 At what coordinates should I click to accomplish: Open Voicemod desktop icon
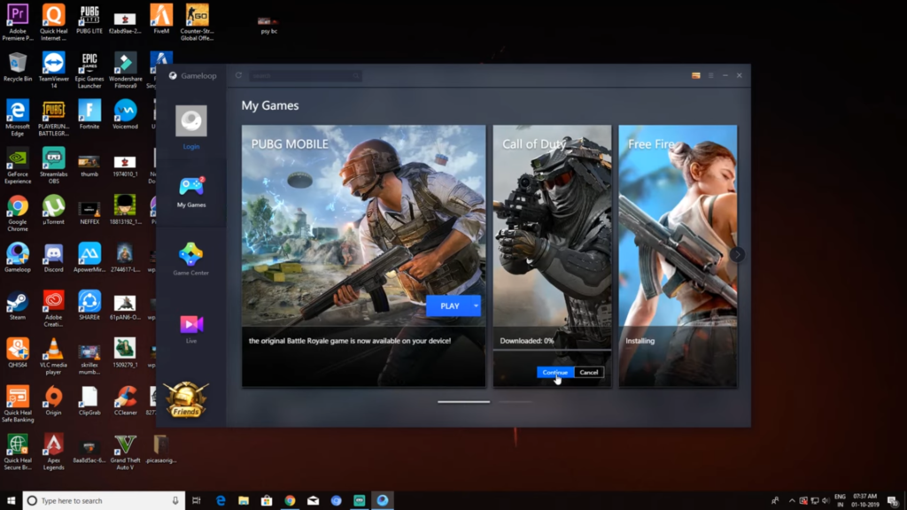[125, 114]
